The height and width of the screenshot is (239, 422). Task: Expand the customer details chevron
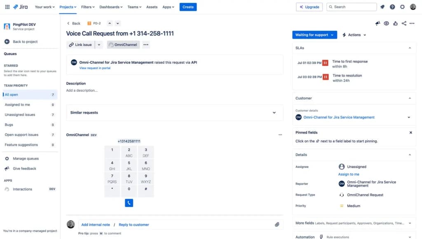[409, 117]
